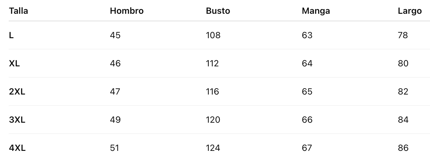The width and height of the screenshot is (430, 164).
Task: Select Manga value 64 in XL row
Action: pyautogui.click(x=307, y=64)
